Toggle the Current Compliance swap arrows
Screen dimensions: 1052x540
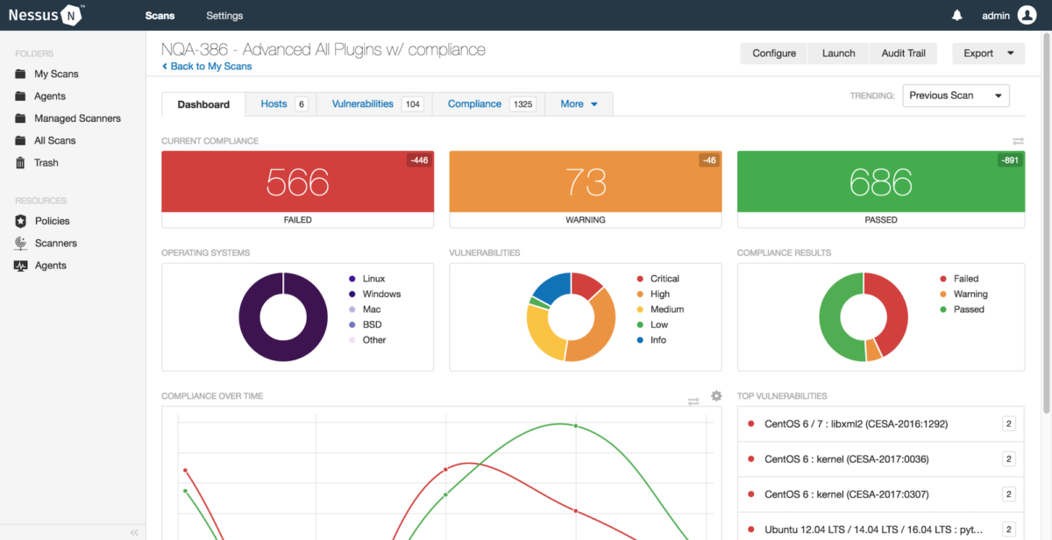tap(1018, 141)
